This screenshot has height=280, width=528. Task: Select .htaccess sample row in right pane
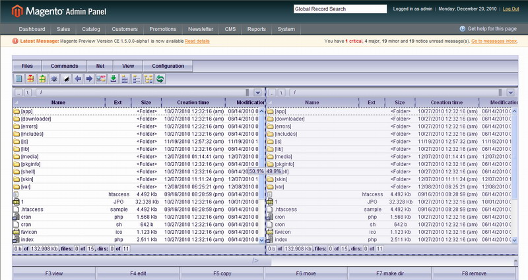click(389, 210)
